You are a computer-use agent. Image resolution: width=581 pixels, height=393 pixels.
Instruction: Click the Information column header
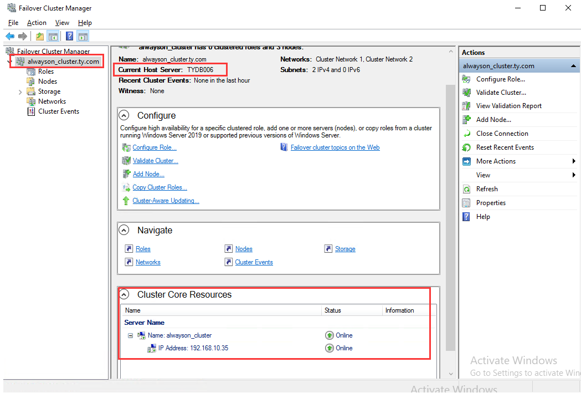pyautogui.click(x=409, y=310)
